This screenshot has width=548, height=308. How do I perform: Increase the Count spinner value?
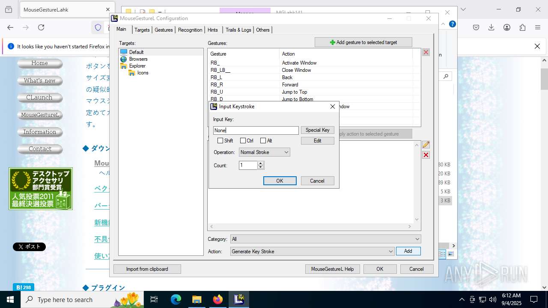[x=261, y=163]
